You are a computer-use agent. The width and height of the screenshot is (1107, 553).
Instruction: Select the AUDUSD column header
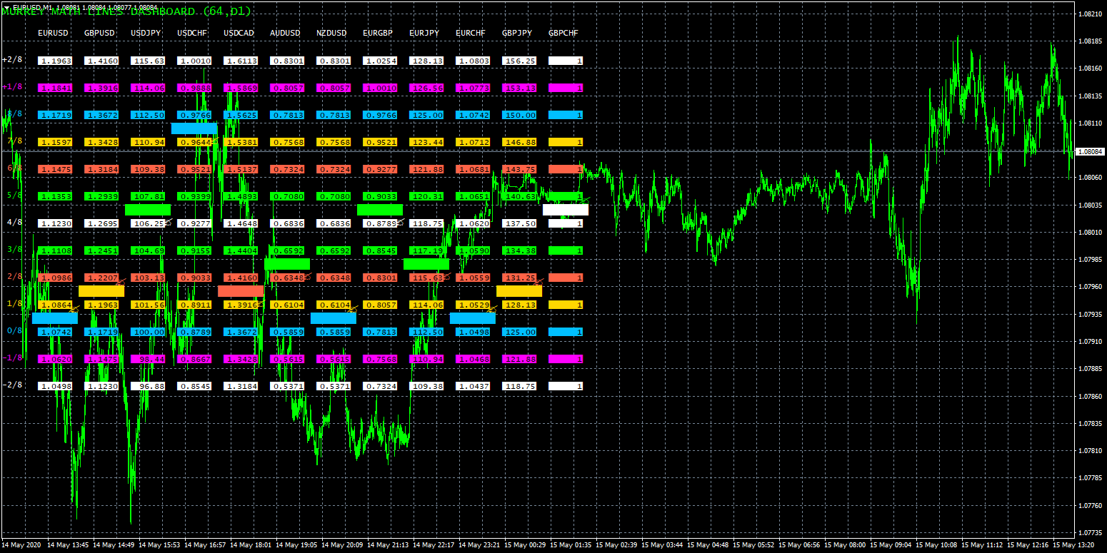click(285, 34)
